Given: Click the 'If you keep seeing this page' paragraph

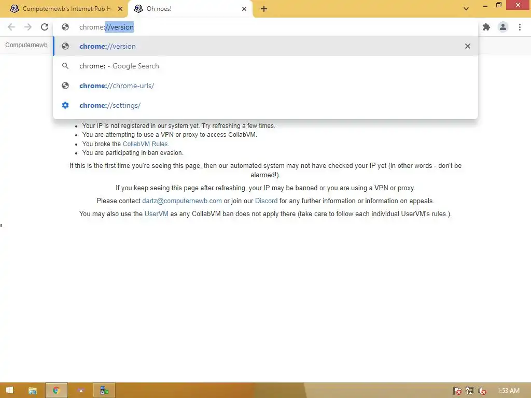Looking at the screenshot, I should tap(265, 188).
